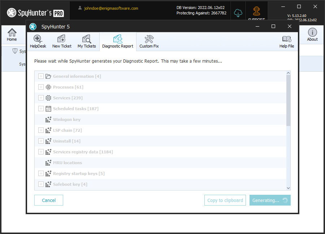Click the registry icon beside LSP chain

[x=48, y=130]
